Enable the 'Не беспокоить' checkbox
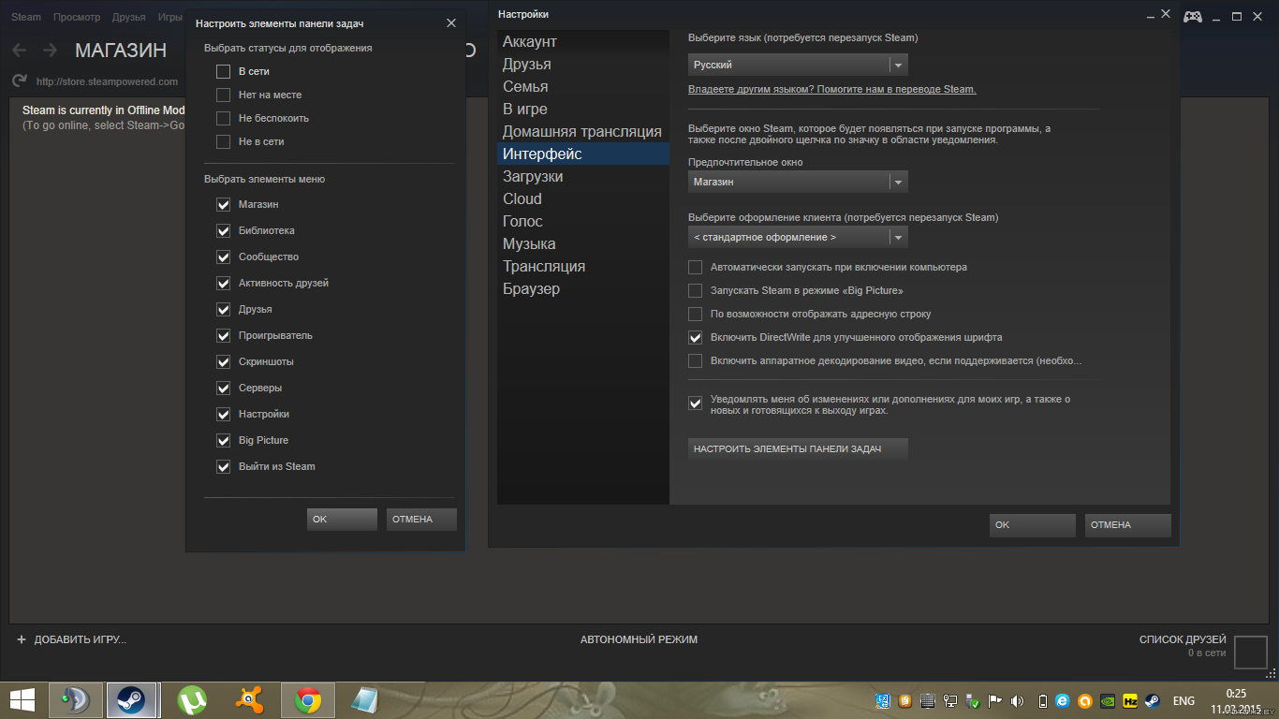The height and width of the screenshot is (719, 1279). pyautogui.click(x=223, y=118)
